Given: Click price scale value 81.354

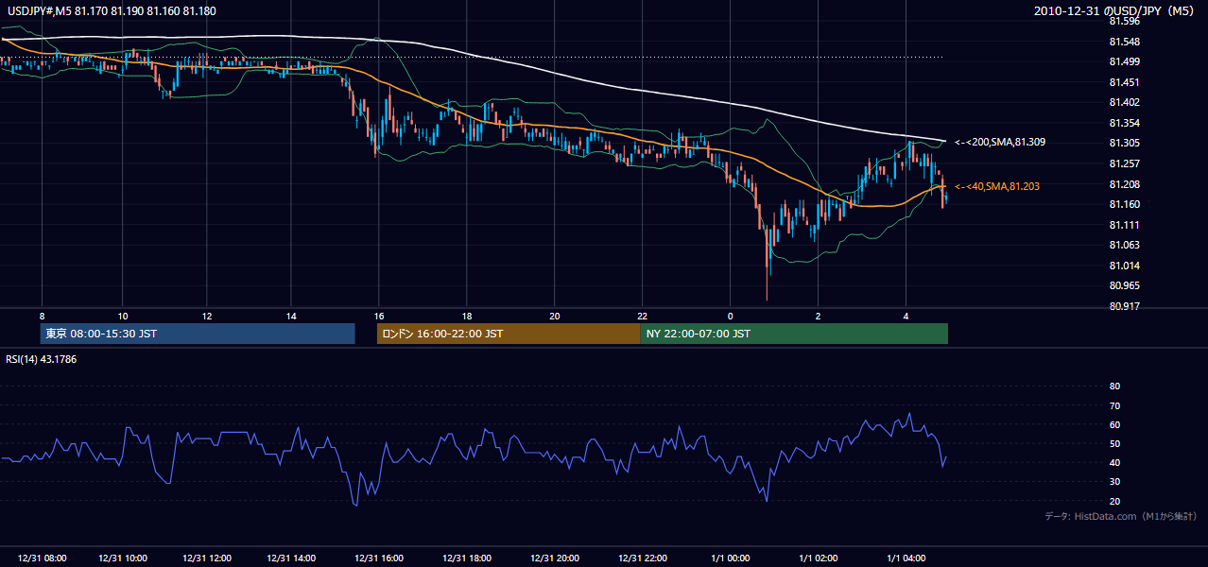Looking at the screenshot, I should [x=1123, y=123].
